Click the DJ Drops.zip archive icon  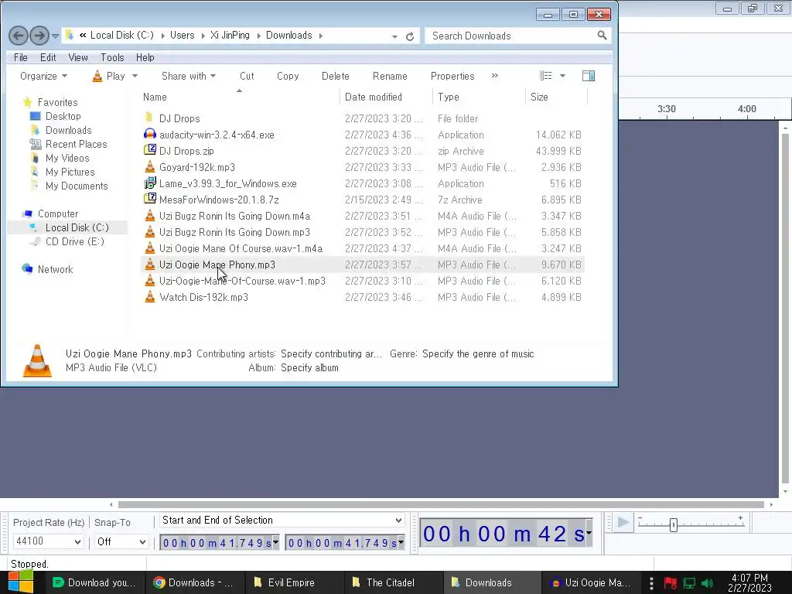(149, 151)
